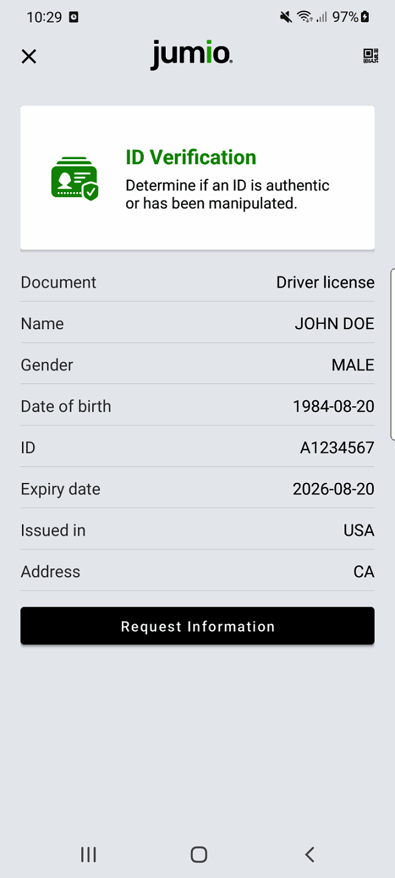Tap the Home navigation button
Image resolution: width=395 pixels, height=878 pixels.
coord(198,854)
